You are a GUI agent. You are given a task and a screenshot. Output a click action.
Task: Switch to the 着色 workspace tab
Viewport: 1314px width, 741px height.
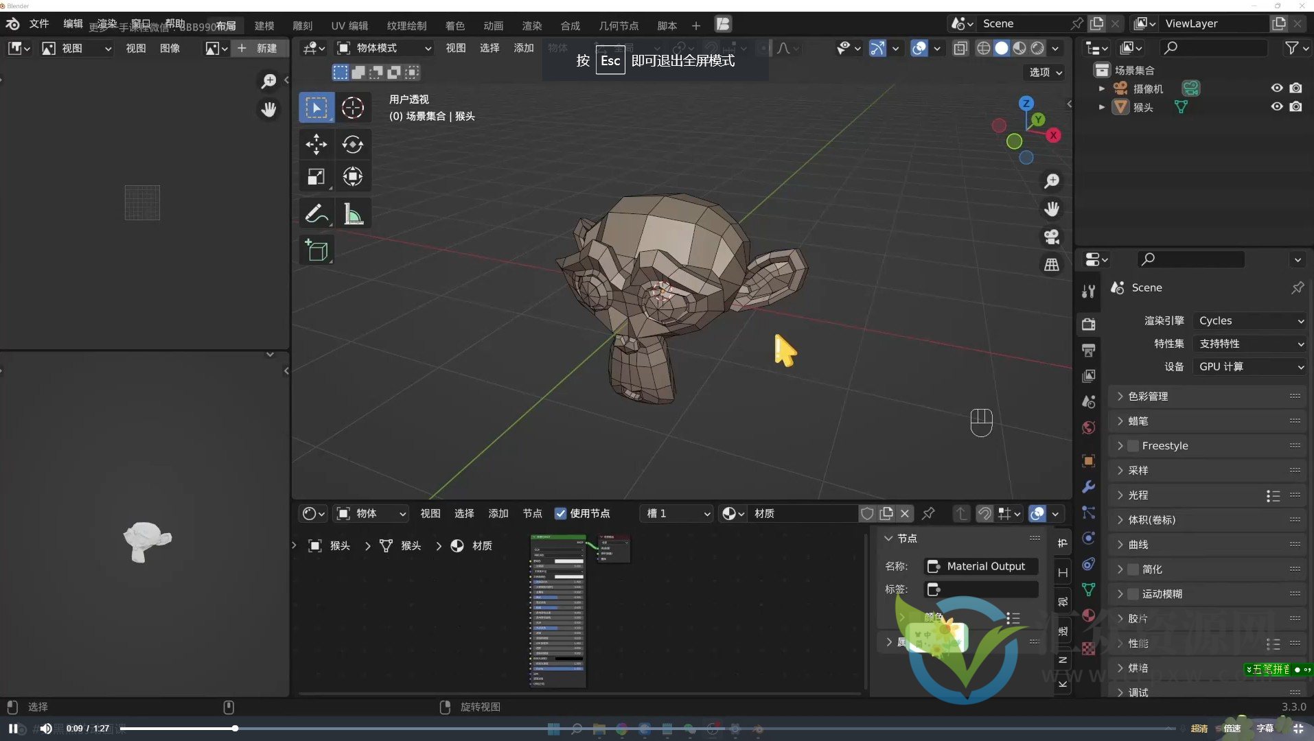(x=456, y=25)
